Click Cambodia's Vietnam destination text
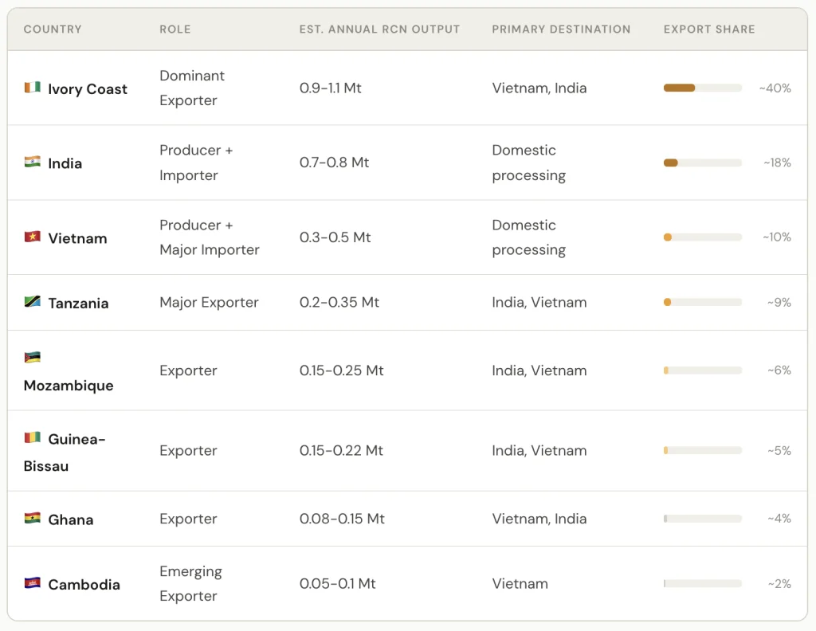This screenshot has height=631, width=816. click(520, 584)
